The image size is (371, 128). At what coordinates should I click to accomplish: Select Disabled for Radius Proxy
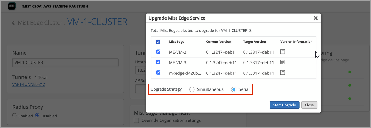click(x=37, y=116)
